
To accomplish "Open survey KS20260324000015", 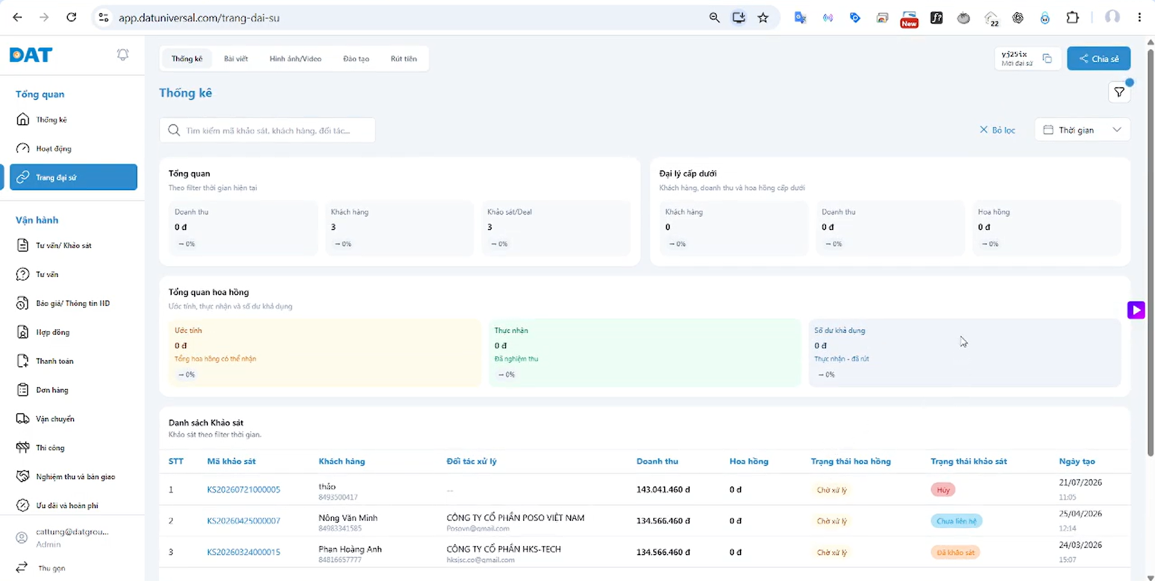I will [x=243, y=552].
